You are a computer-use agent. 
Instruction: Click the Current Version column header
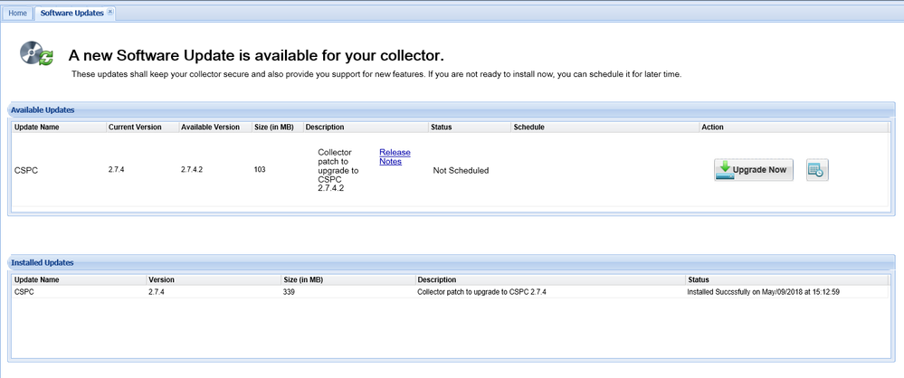(142, 127)
